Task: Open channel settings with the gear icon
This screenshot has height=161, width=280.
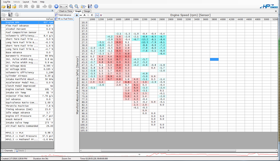Action: pos(17,14)
